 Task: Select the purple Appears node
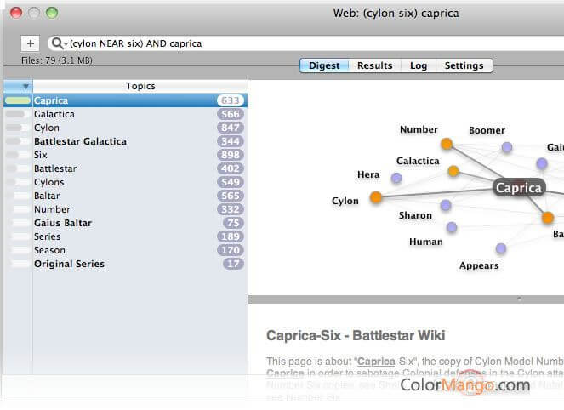point(501,248)
